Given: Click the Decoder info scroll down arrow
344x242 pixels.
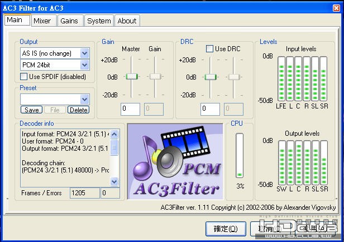Looking at the screenshot, I should click(x=114, y=181).
